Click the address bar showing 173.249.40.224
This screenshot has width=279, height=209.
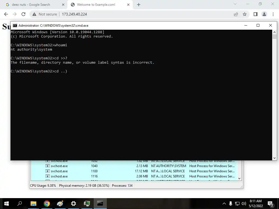click(x=74, y=14)
